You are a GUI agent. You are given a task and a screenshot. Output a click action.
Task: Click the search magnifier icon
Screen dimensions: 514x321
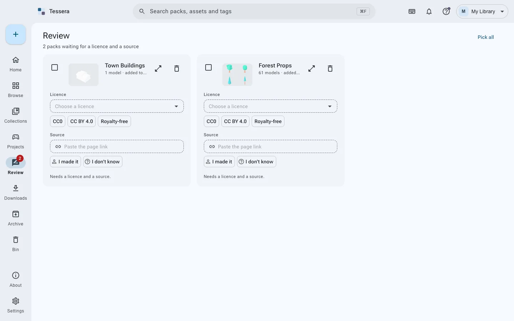[142, 11]
